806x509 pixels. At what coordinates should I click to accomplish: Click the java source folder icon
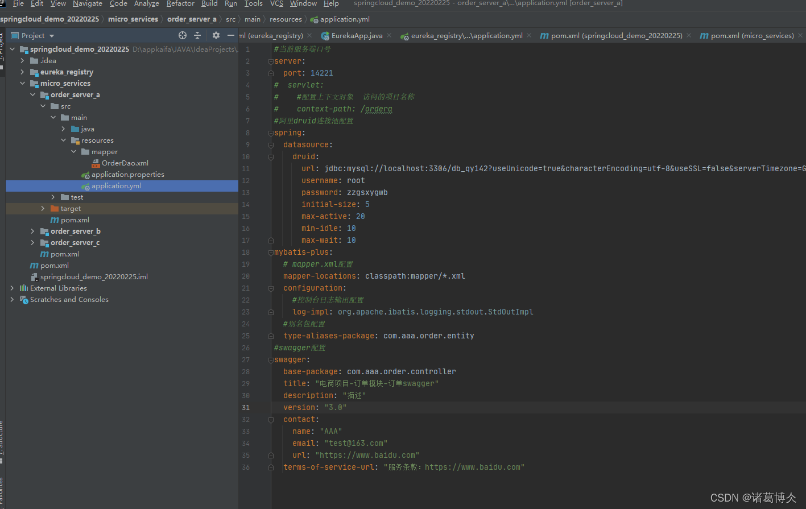75,129
